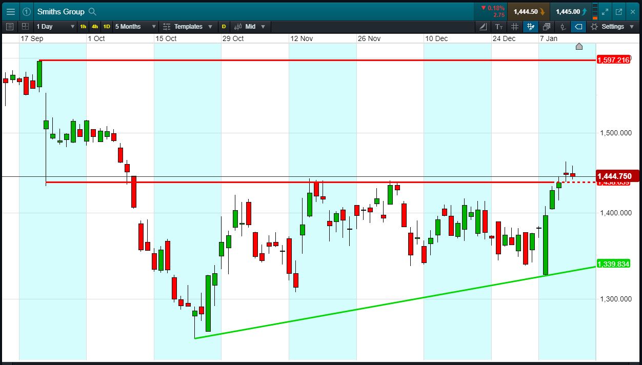
Task: Select the upper red horizontal resistance line
Action: [x=318, y=60]
